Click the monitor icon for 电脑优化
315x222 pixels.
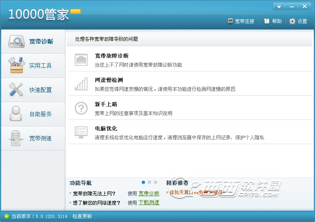point(81,132)
